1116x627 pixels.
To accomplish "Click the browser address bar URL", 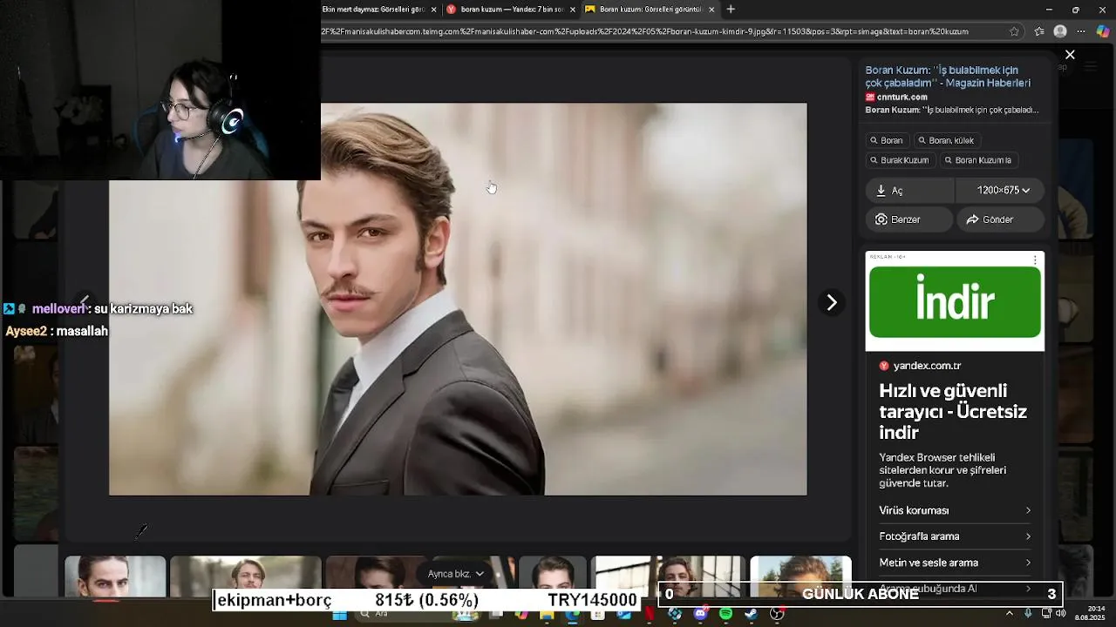I will click(645, 31).
